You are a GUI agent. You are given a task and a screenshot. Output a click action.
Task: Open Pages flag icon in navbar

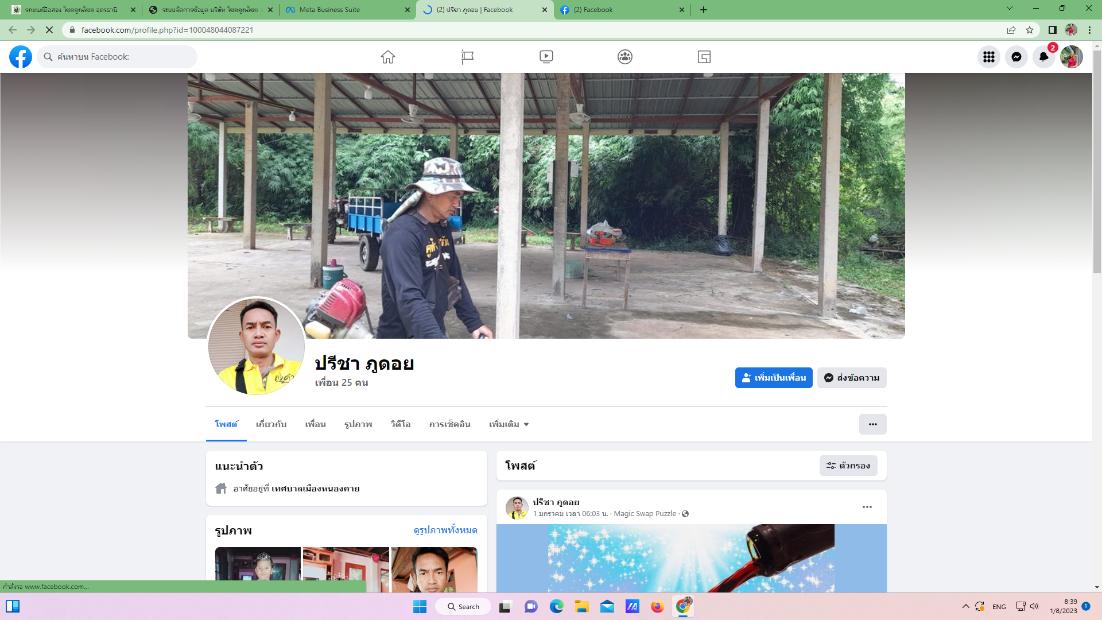[467, 57]
